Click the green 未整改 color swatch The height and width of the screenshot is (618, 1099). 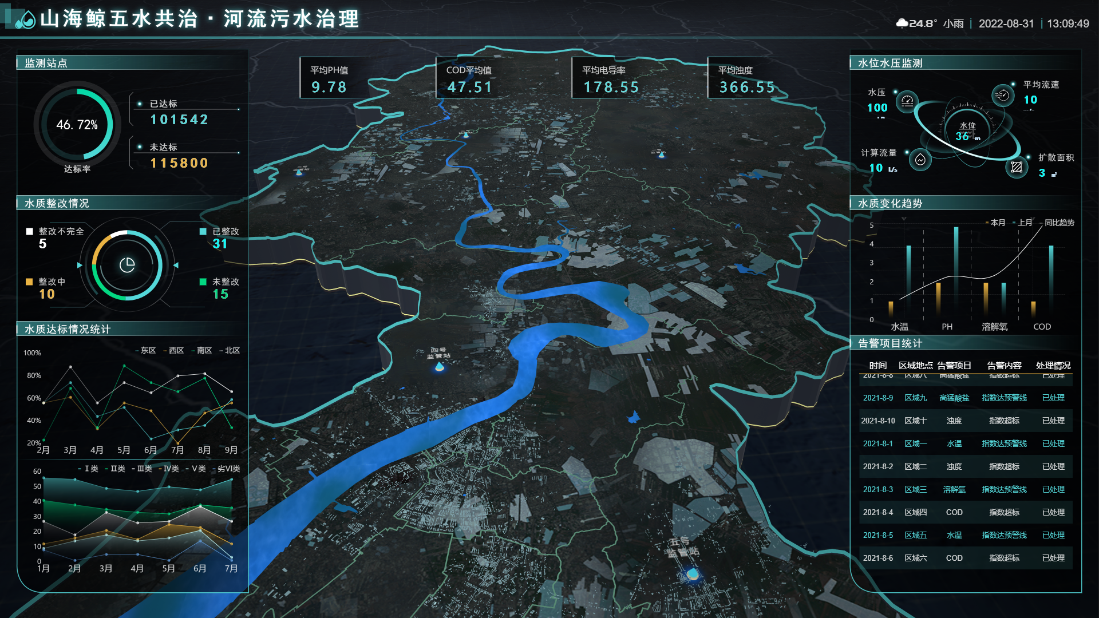pyautogui.click(x=203, y=282)
